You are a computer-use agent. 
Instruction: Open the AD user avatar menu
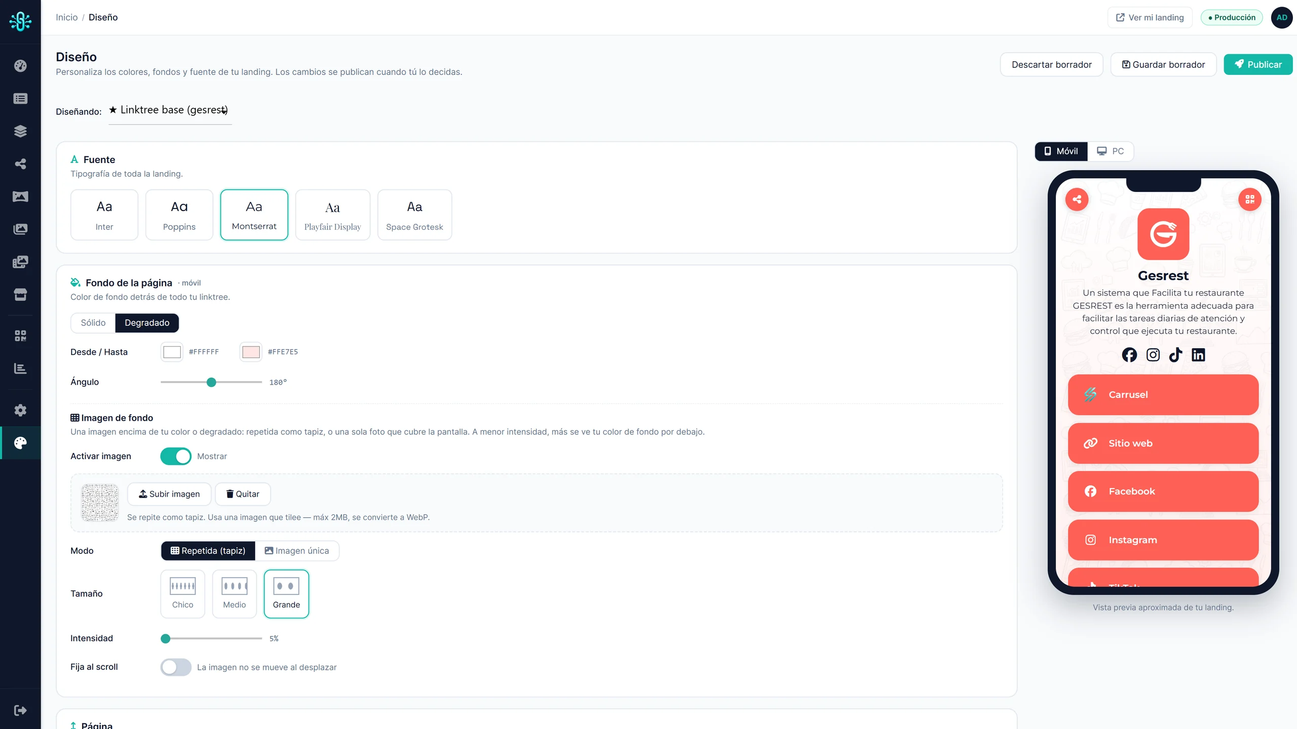(x=1282, y=18)
